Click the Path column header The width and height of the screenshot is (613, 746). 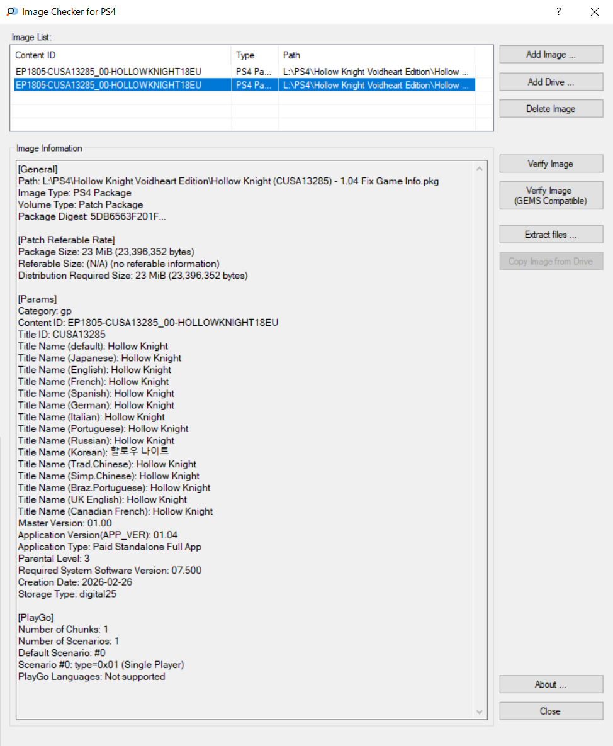click(x=376, y=55)
